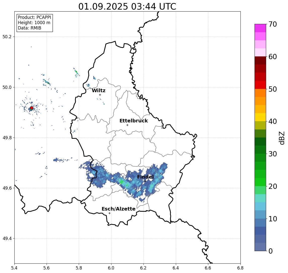The height and width of the screenshot is (273, 288).
Task: Click the cross marker below Ettelbruck
Action: click(x=127, y=125)
